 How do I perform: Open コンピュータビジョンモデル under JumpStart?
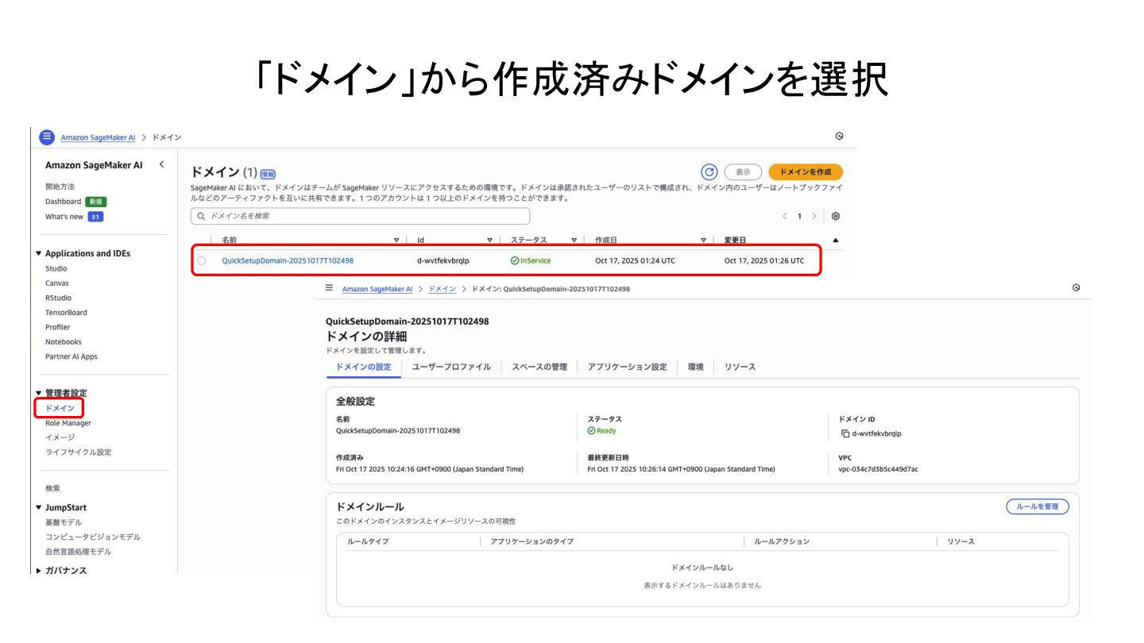(93, 537)
